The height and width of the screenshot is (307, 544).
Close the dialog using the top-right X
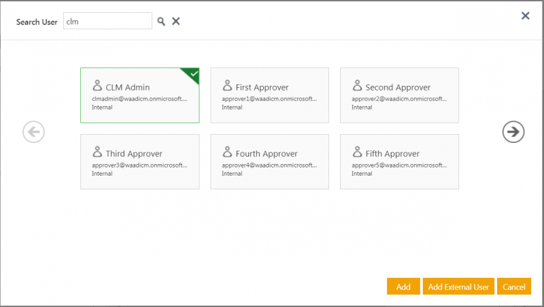tap(525, 16)
